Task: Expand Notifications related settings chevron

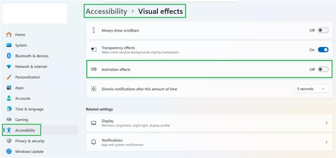Action: [327, 142]
